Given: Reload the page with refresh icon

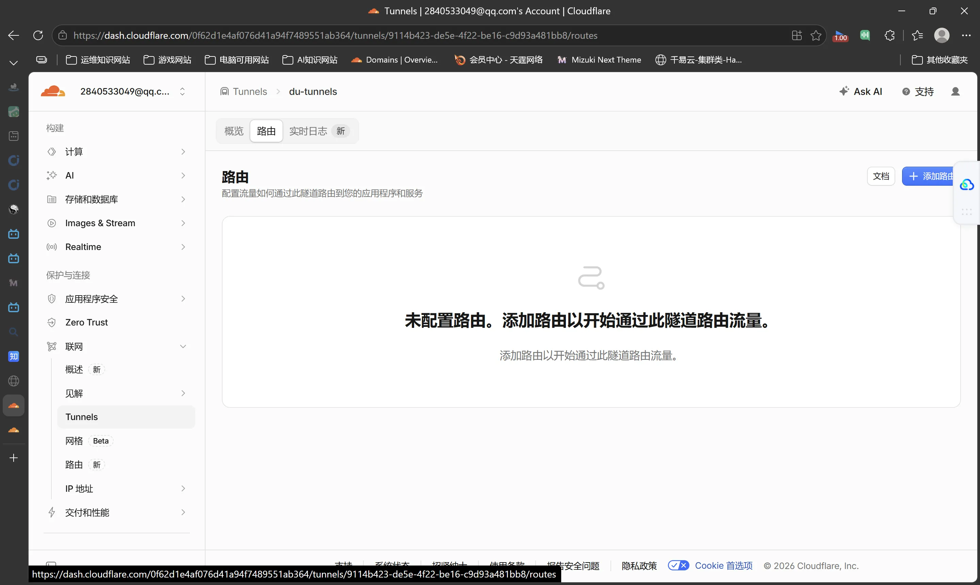Looking at the screenshot, I should [x=38, y=35].
